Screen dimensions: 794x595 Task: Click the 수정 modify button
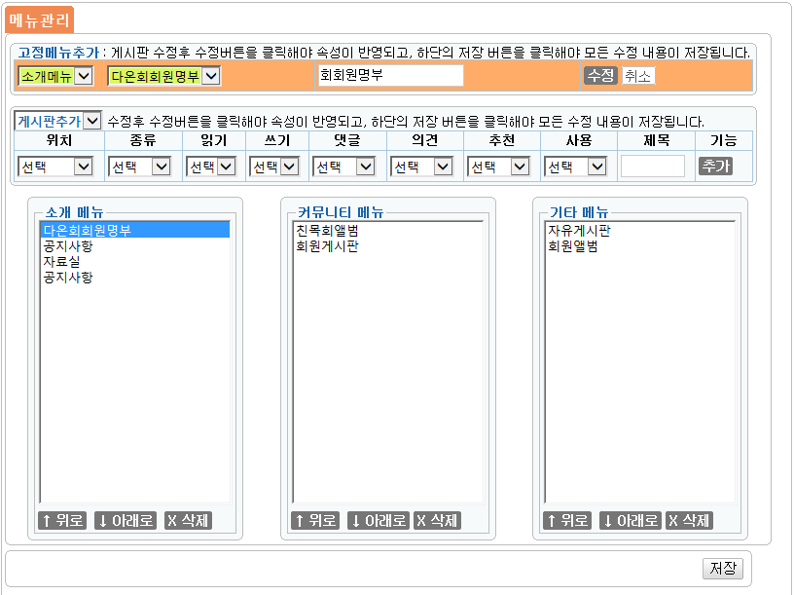[x=599, y=76]
